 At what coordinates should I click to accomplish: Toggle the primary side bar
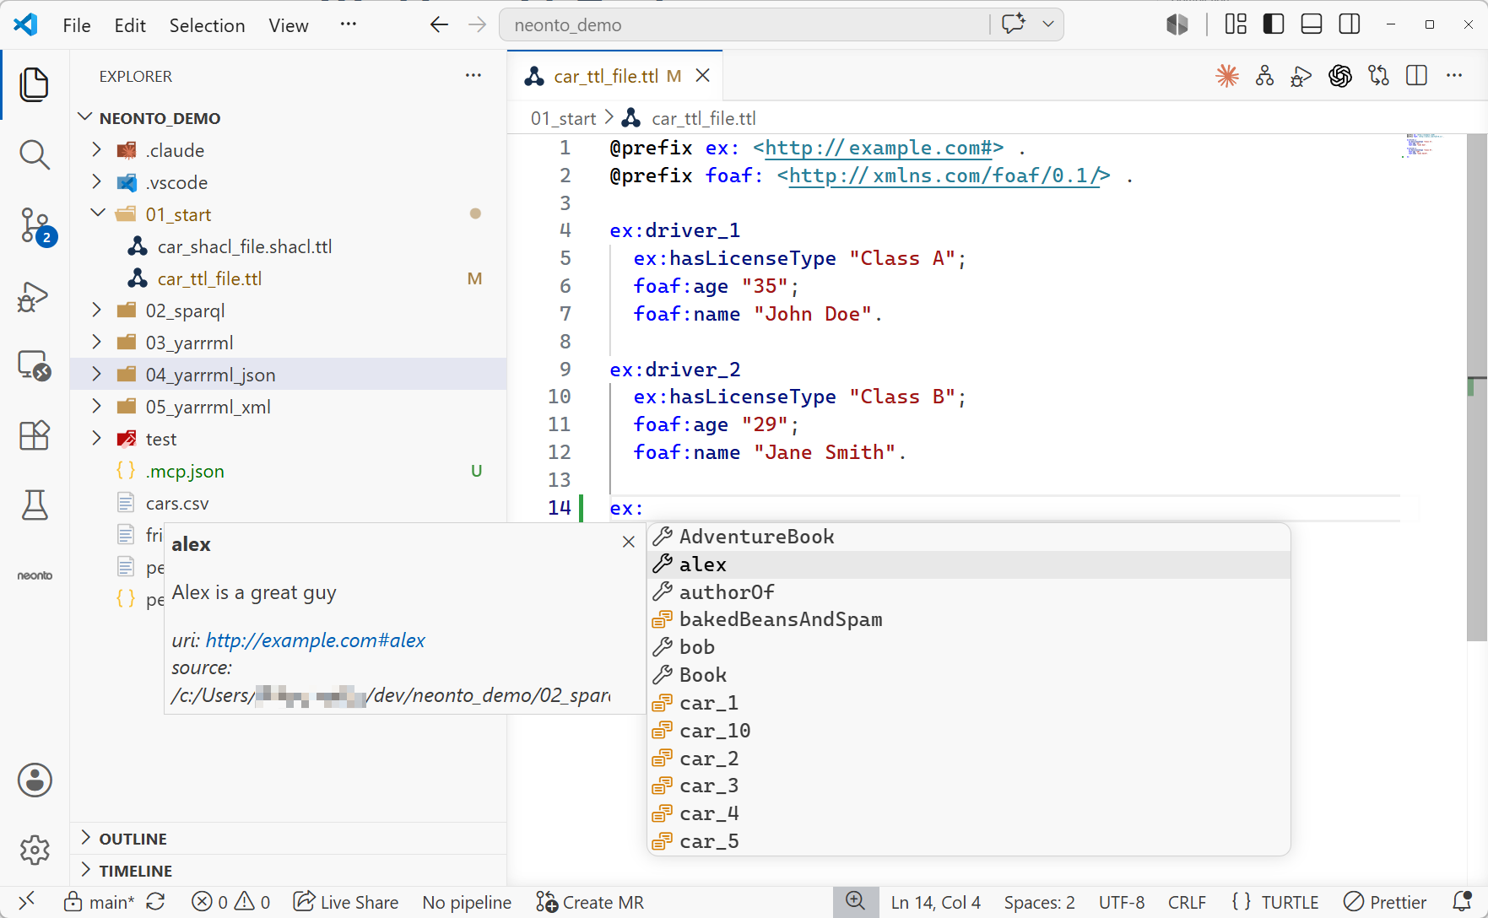point(1274,24)
